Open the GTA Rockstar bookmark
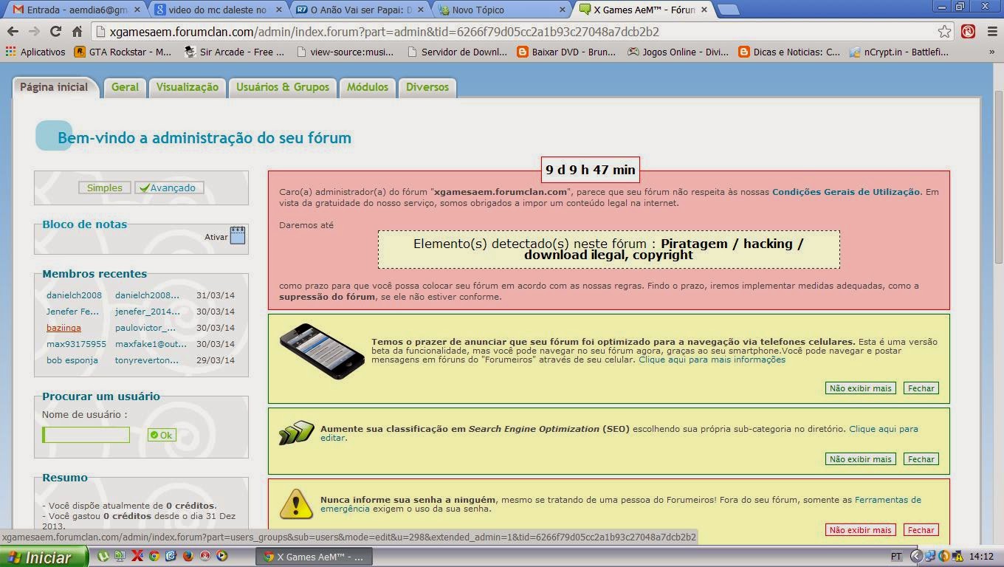Image resolution: width=1004 pixels, height=567 pixels. coord(123,52)
